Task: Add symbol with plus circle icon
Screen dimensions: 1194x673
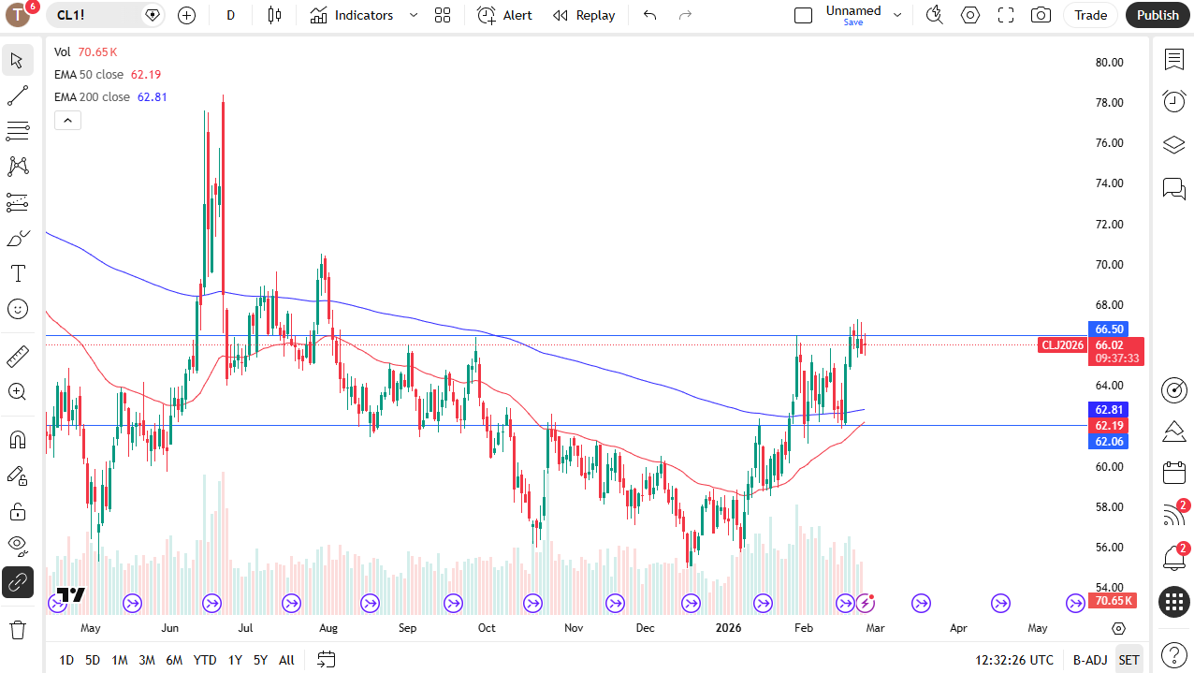Action: [186, 15]
